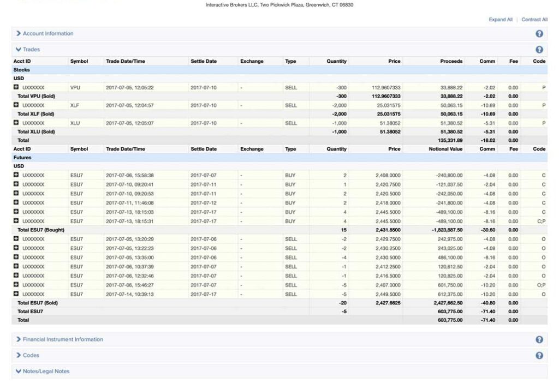Expand the Account Information section

pyautogui.click(x=47, y=34)
